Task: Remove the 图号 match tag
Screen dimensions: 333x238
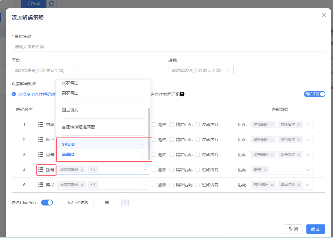Action: click(x=265, y=170)
